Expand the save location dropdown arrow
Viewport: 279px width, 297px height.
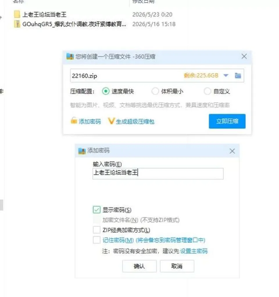(226, 75)
